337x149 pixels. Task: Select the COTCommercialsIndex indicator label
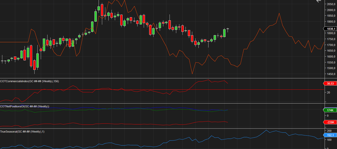coord(29,81)
